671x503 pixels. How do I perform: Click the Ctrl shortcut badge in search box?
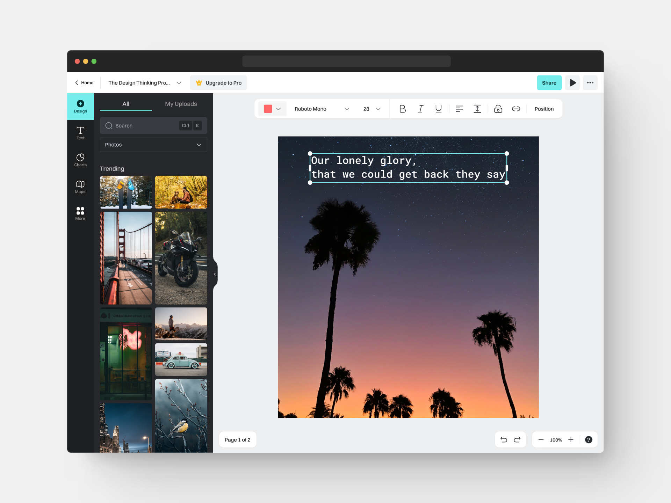point(185,126)
